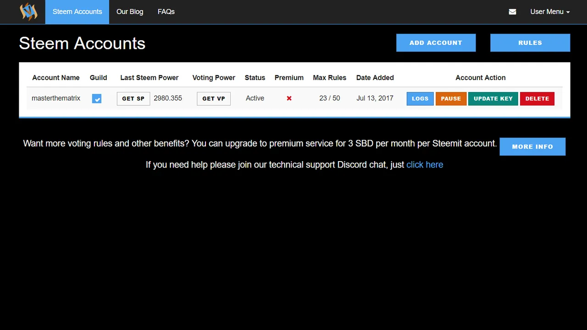Click the Jul 13, 2017 date
587x330 pixels.
pyautogui.click(x=375, y=98)
